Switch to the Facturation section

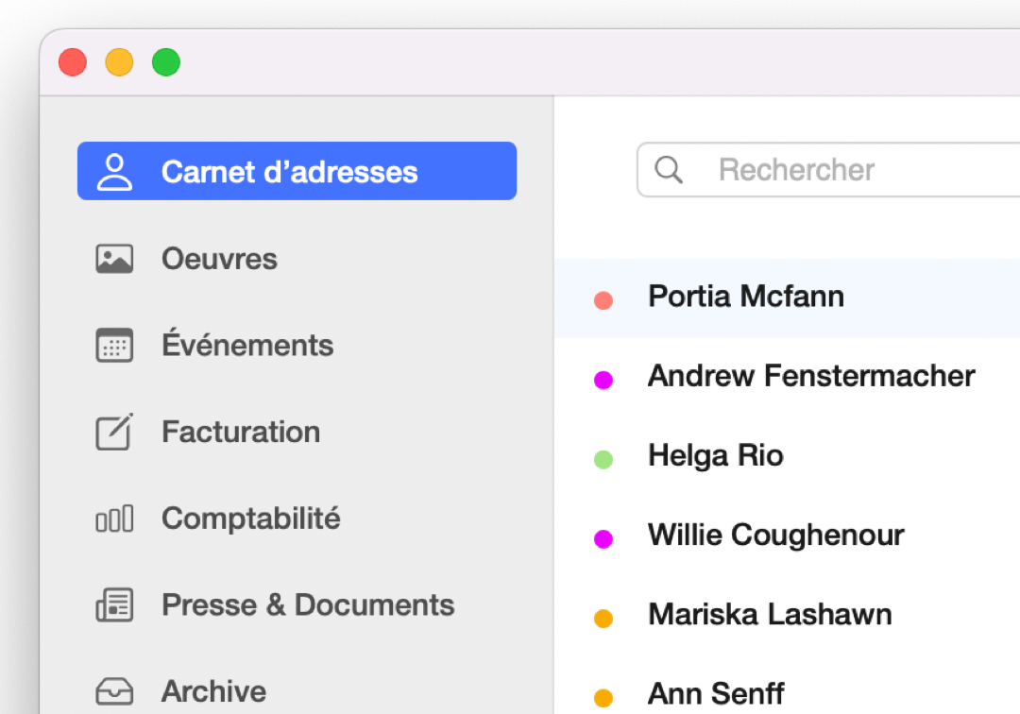pos(241,432)
